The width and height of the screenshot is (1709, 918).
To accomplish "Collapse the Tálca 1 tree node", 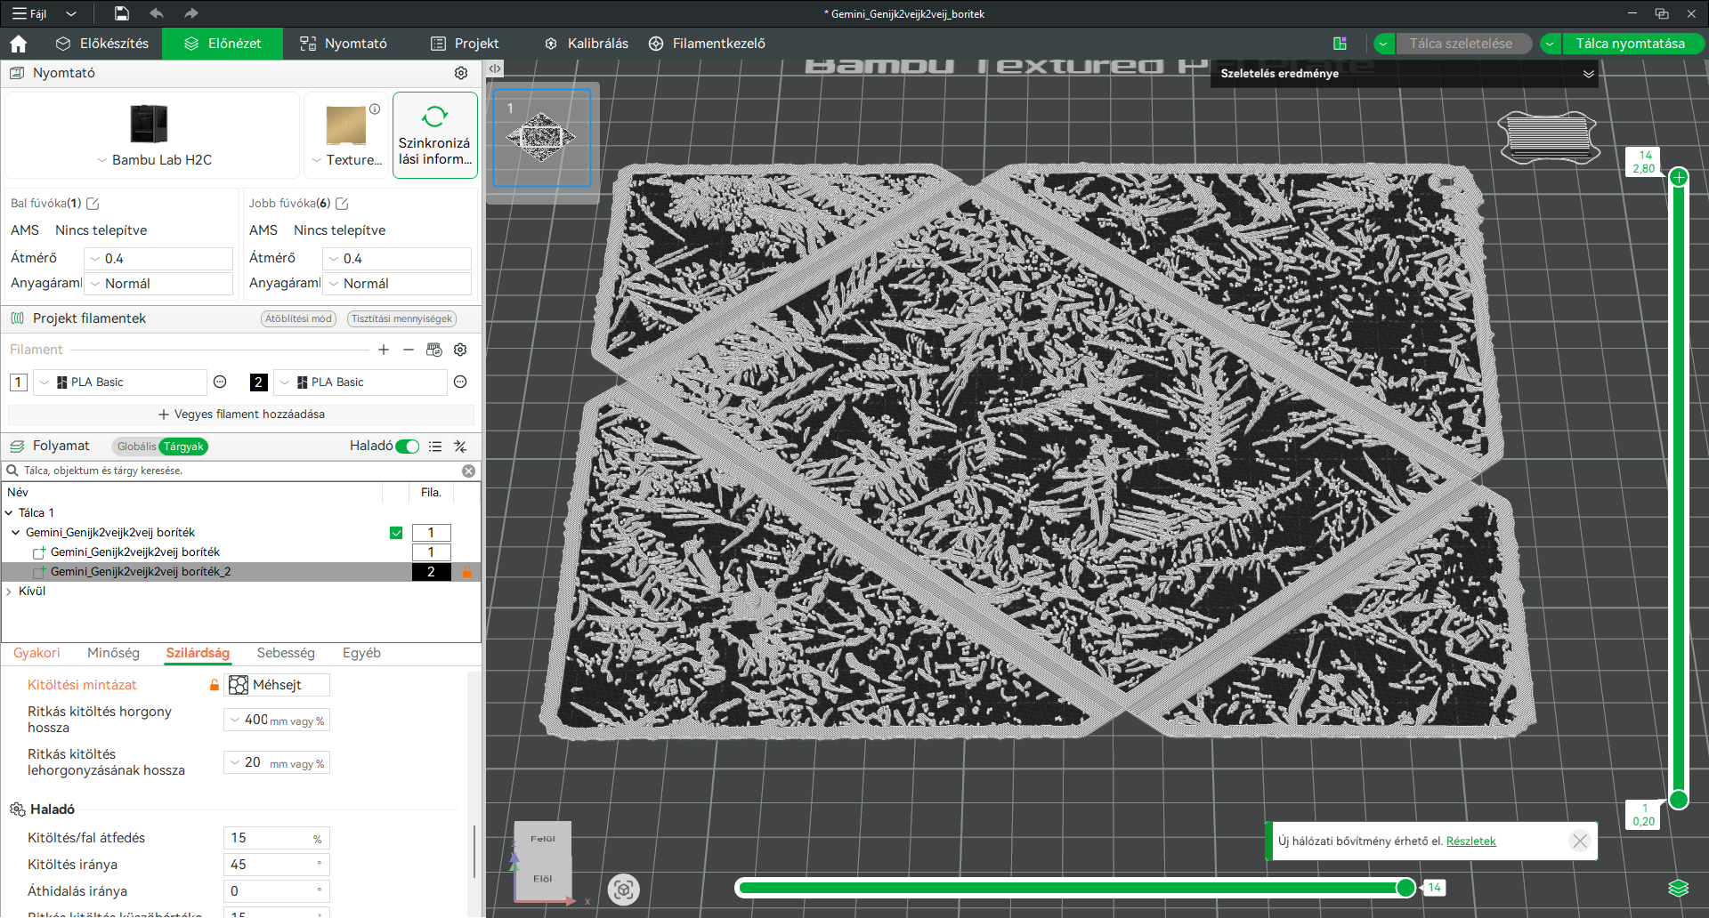I will click(x=9, y=513).
